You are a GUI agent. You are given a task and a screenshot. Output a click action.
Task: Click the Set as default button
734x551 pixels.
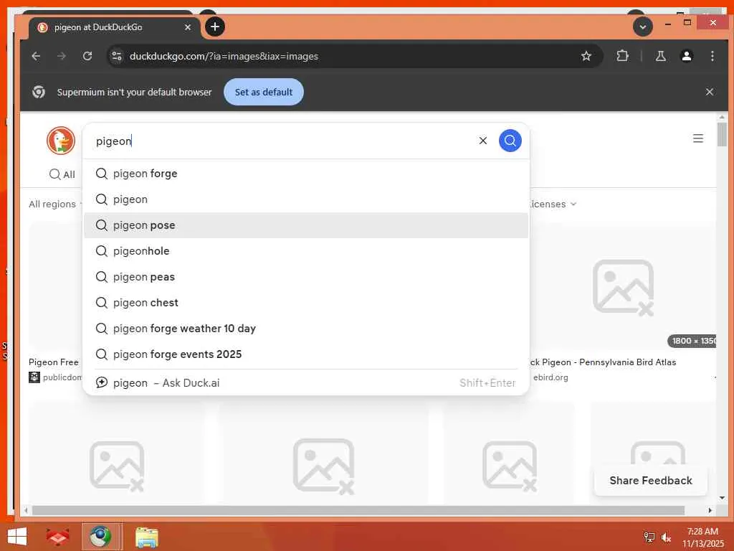(x=264, y=92)
